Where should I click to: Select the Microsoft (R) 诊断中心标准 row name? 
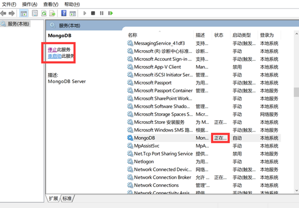point(163,51)
